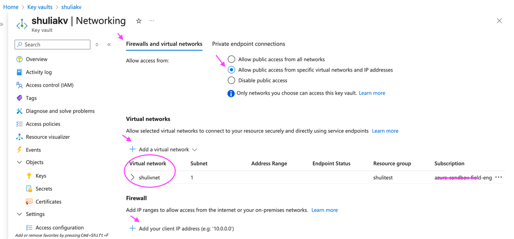Image resolution: width=514 pixels, height=239 pixels.
Task: Click Add your client IP address
Action: (182, 228)
